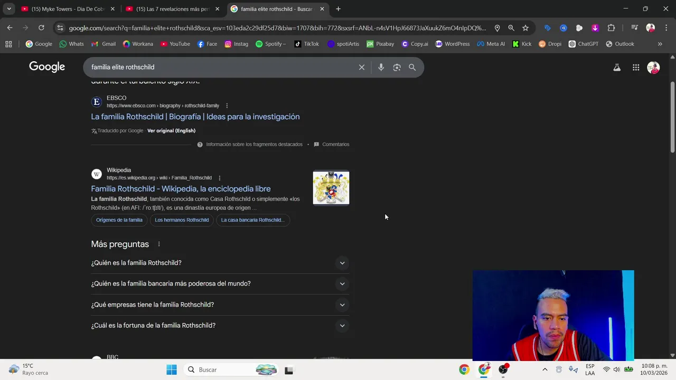Close the Myke Towers tab

[112, 9]
